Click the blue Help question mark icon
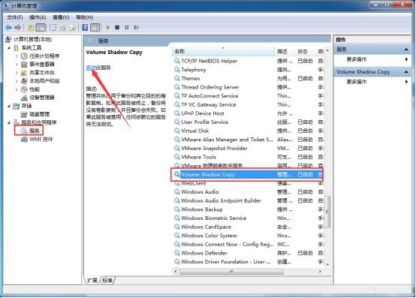 (x=85, y=27)
